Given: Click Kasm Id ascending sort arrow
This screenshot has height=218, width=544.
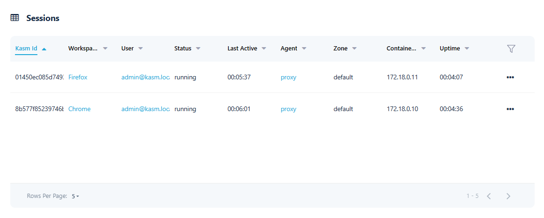Looking at the screenshot, I should point(44,49).
